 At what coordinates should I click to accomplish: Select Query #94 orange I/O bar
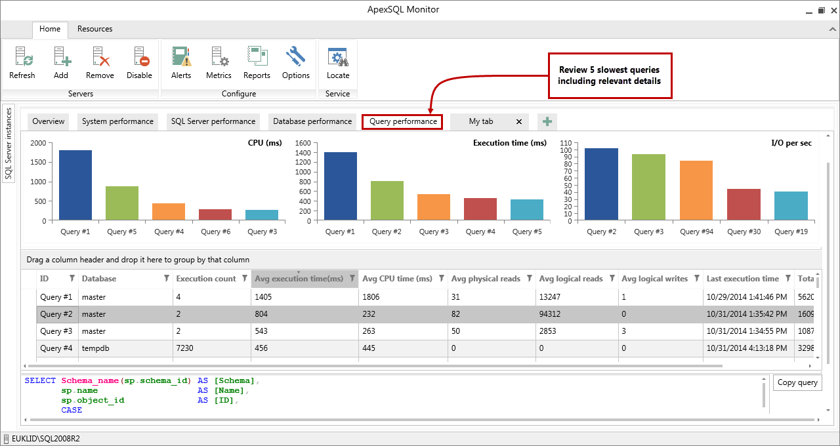[696, 190]
